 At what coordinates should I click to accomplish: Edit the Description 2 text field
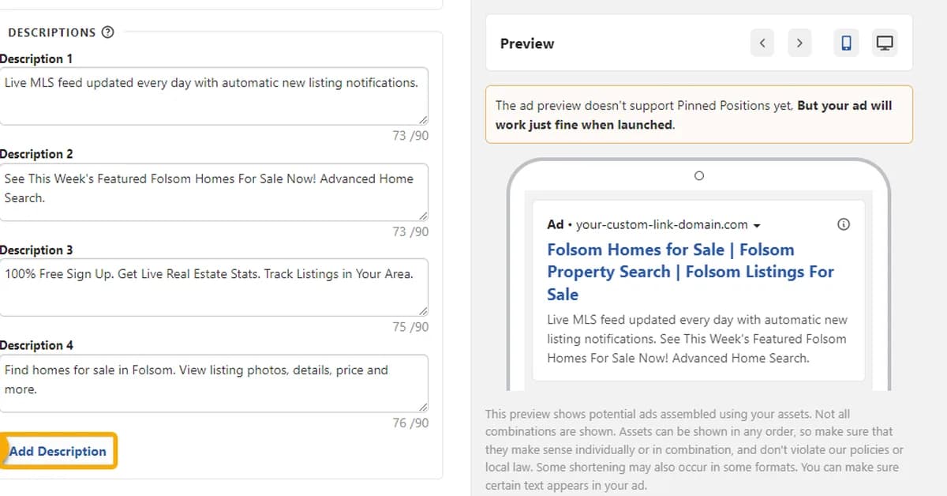[x=213, y=192]
